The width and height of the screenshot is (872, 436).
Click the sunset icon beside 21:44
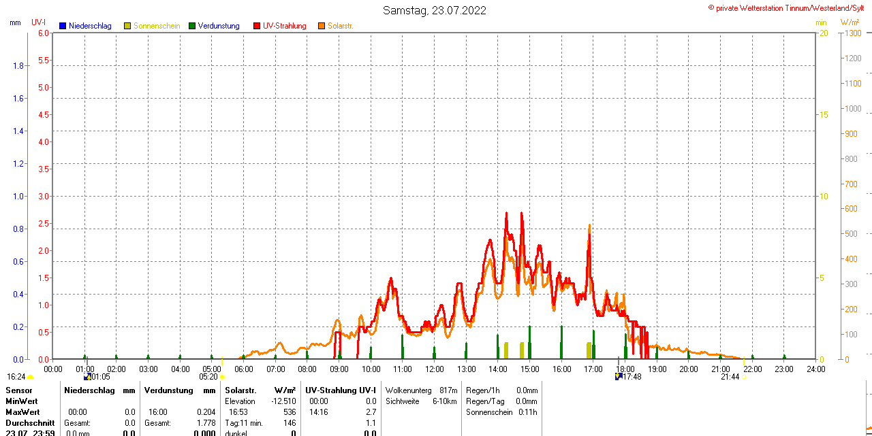pos(745,376)
